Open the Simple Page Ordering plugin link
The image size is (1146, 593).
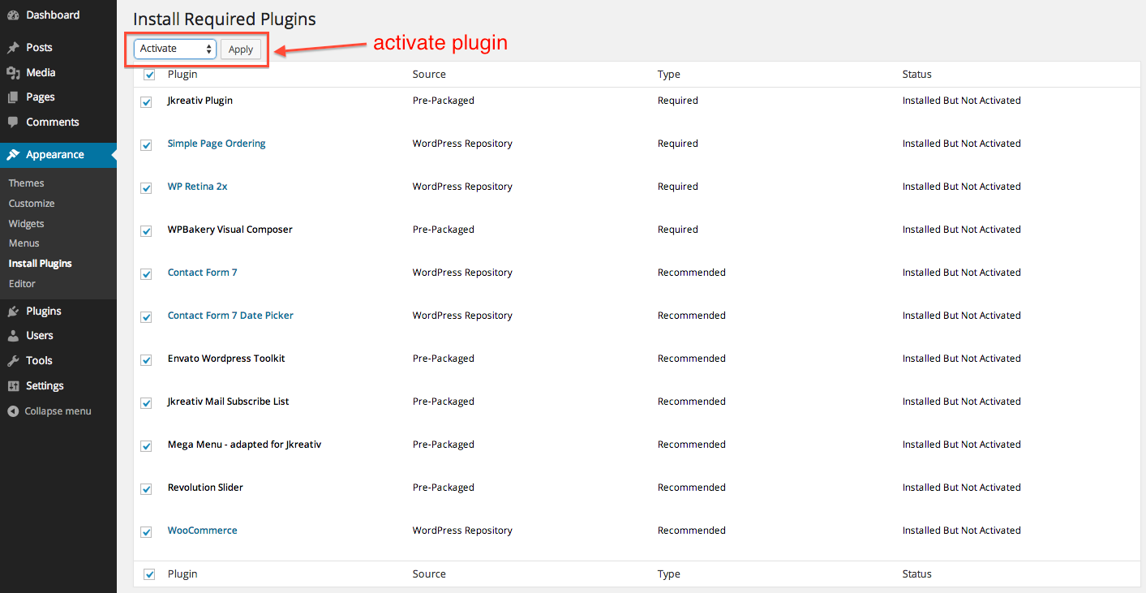coord(217,144)
